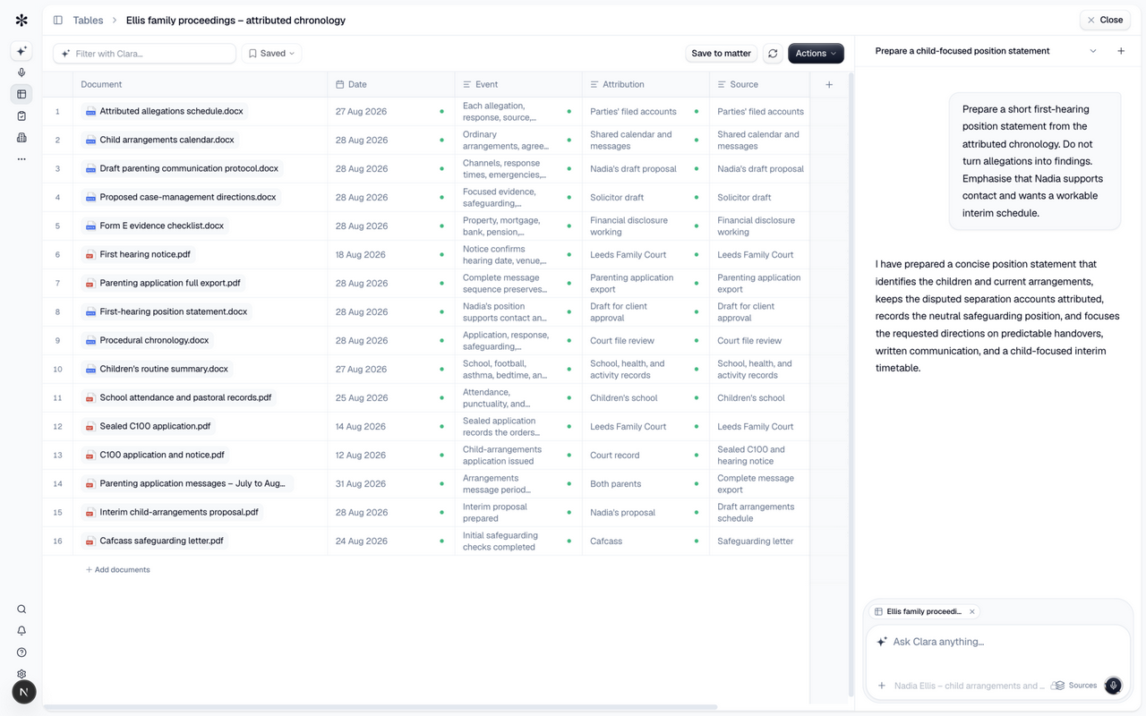The image size is (1146, 716).
Task: Open the Actions dropdown menu
Action: (816, 54)
